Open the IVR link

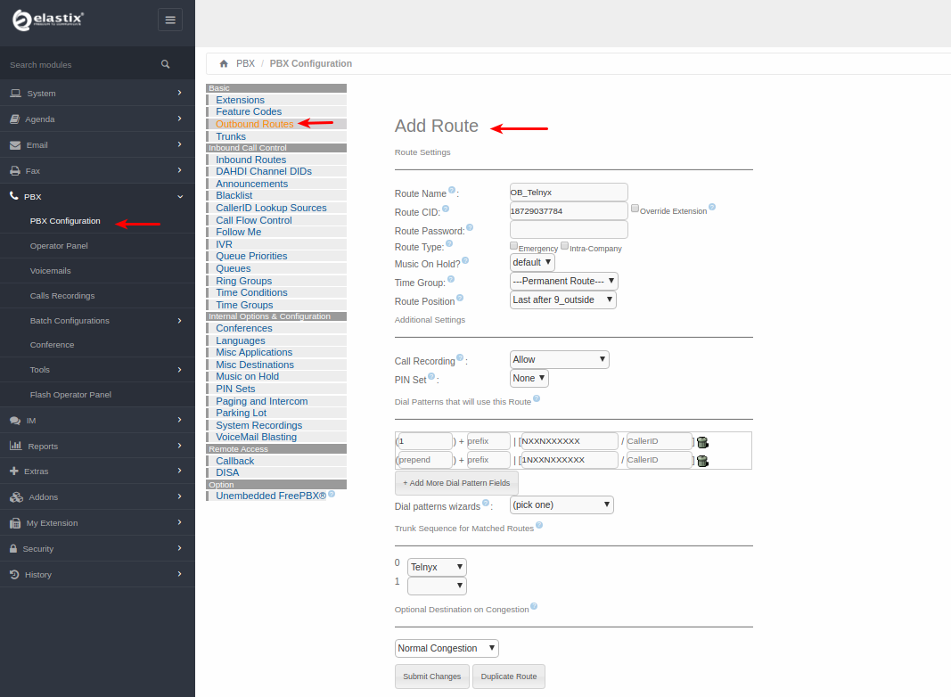(x=224, y=244)
